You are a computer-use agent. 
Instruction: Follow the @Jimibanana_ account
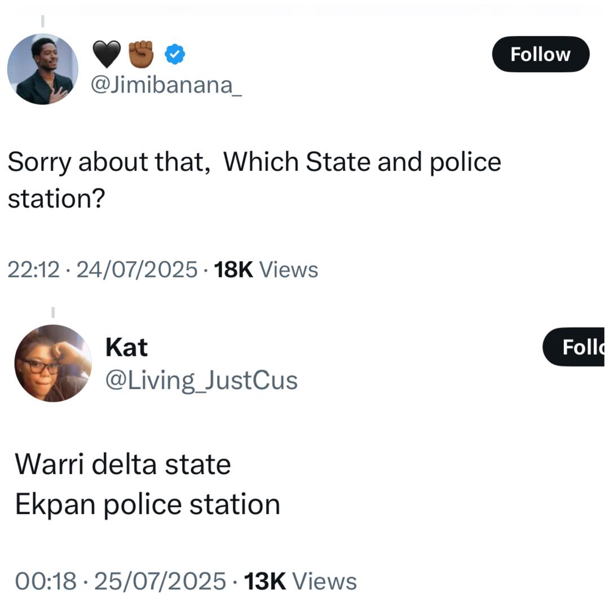[x=540, y=54]
